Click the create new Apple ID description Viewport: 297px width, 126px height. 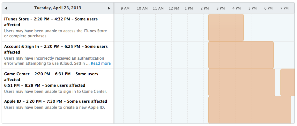tap(55, 107)
